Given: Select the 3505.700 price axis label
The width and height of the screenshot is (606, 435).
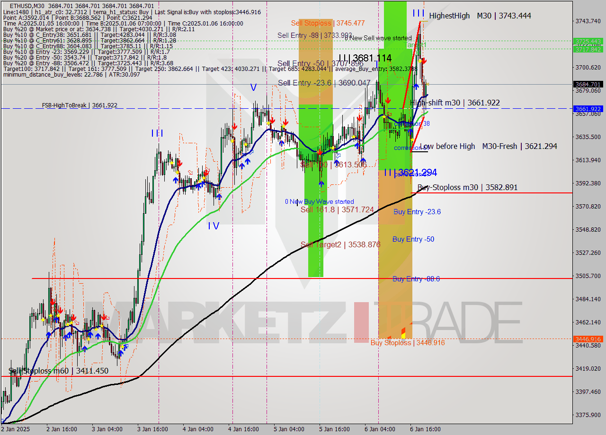Looking at the screenshot, I should click(588, 276).
